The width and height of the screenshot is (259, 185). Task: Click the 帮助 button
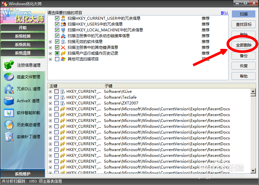pyautogui.click(x=244, y=76)
